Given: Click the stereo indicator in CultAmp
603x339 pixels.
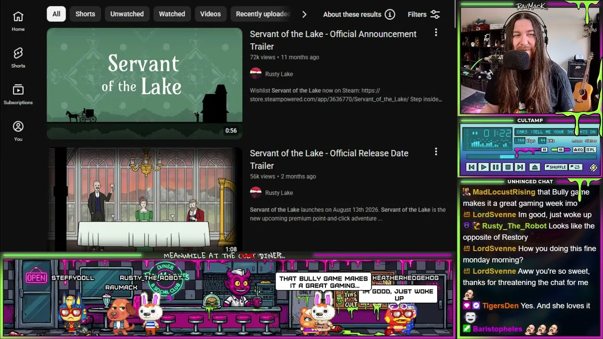Looking at the screenshot, I should pos(591,141).
